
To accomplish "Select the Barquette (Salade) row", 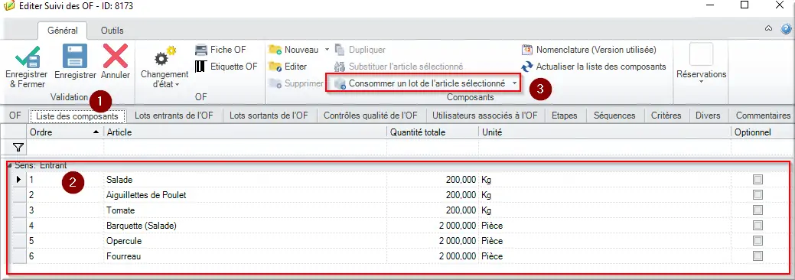I will [x=399, y=225].
